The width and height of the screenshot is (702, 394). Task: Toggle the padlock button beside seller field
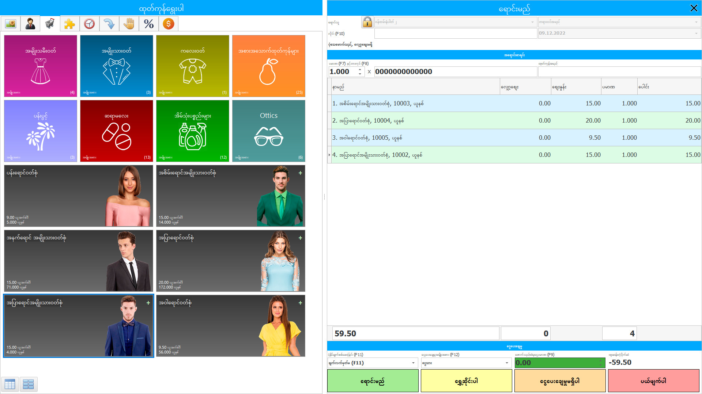[367, 22]
